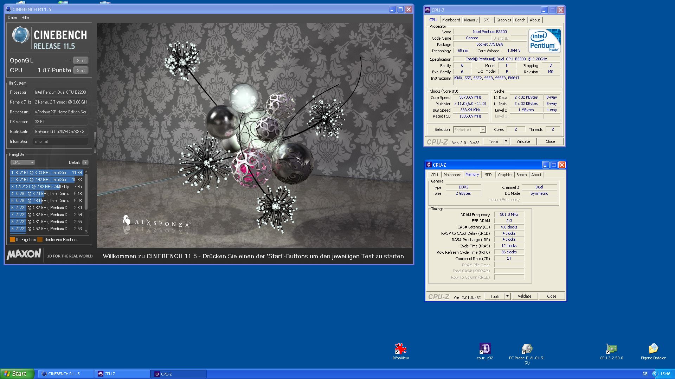The height and width of the screenshot is (379, 675).
Task: Expand the Rangliste Details arrow
Action: [85, 162]
